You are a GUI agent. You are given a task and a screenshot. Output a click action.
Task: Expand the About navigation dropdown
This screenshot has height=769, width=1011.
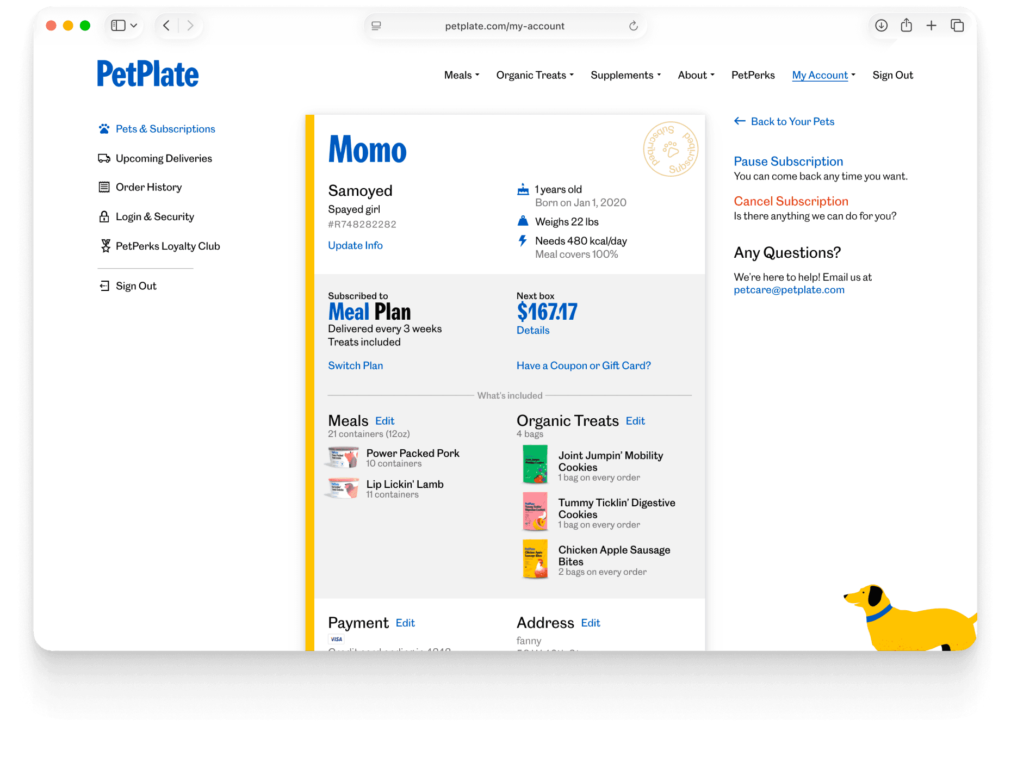click(696, 75)
